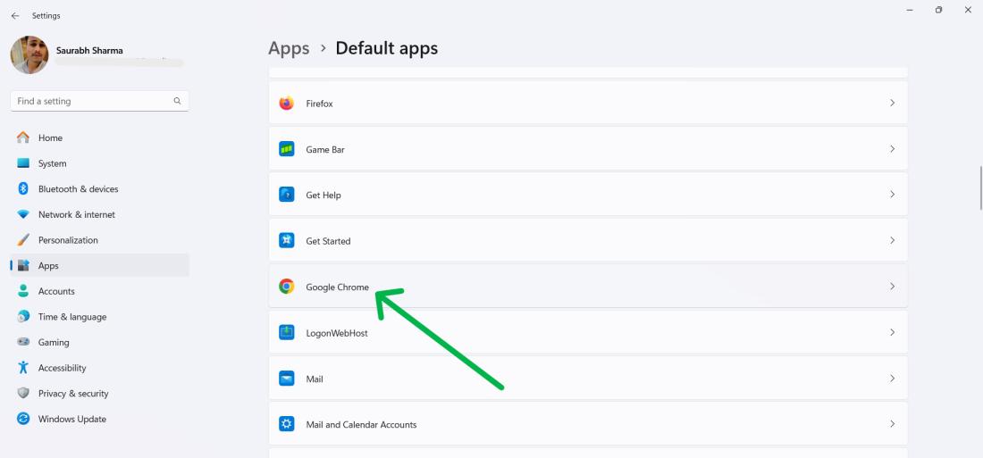Click the Home house icon in sidebar
Viewport: 983px width, 458px height.
click(x=23, y=137)
